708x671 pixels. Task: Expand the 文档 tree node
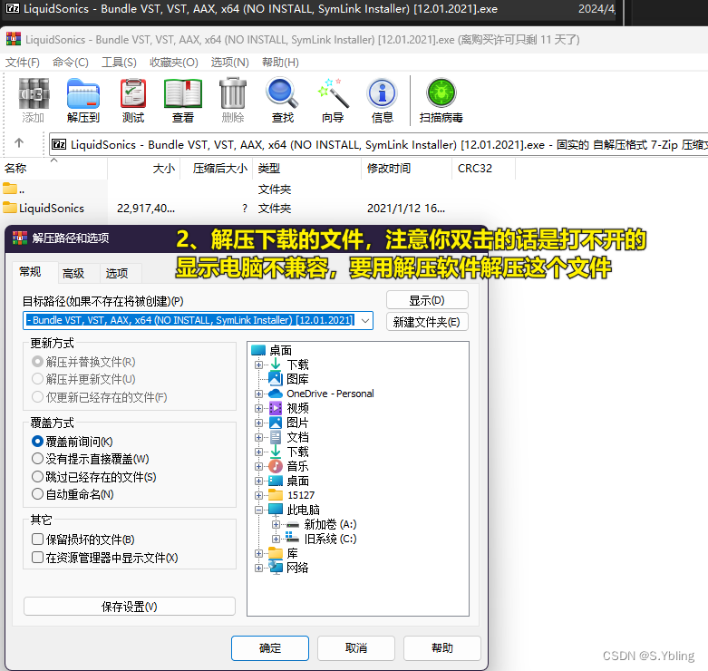[258, 437]
